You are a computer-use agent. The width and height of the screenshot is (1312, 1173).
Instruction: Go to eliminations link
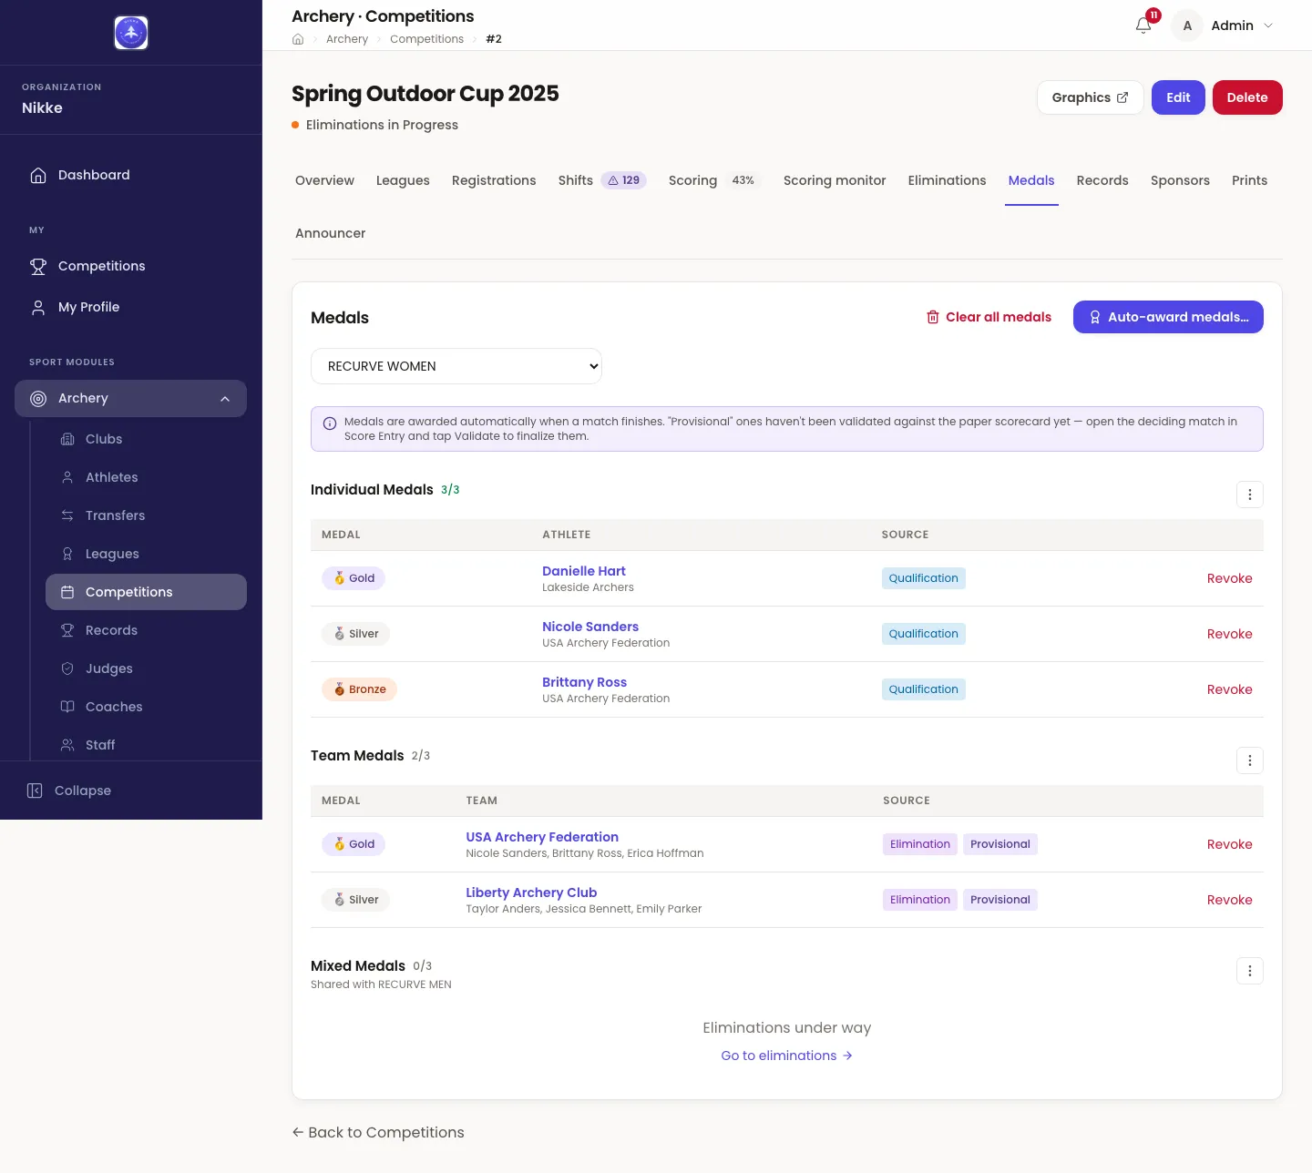787,1056
